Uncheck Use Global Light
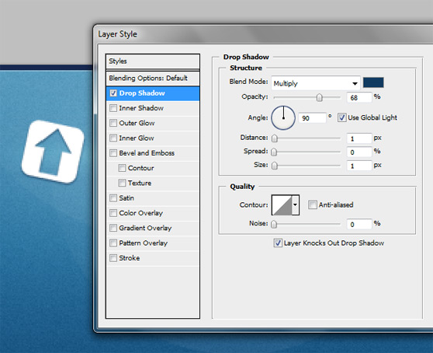The height and width of the screenshot is (353, 433). click(341, 117)
